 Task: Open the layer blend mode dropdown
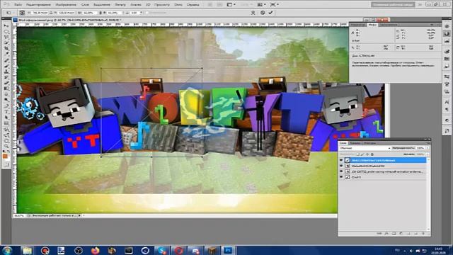pos(365,148)
